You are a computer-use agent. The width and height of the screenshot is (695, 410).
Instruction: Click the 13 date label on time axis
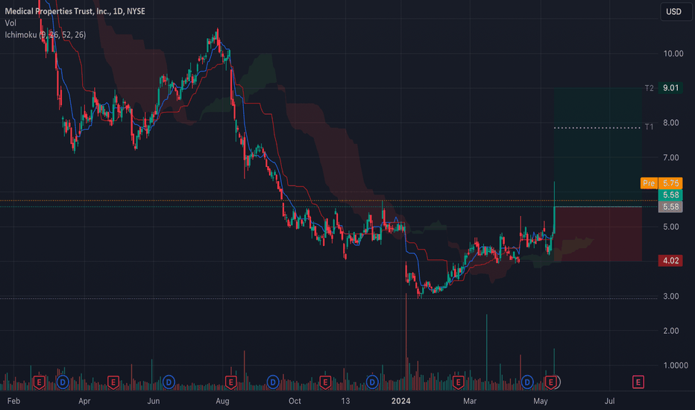(345, 401)
